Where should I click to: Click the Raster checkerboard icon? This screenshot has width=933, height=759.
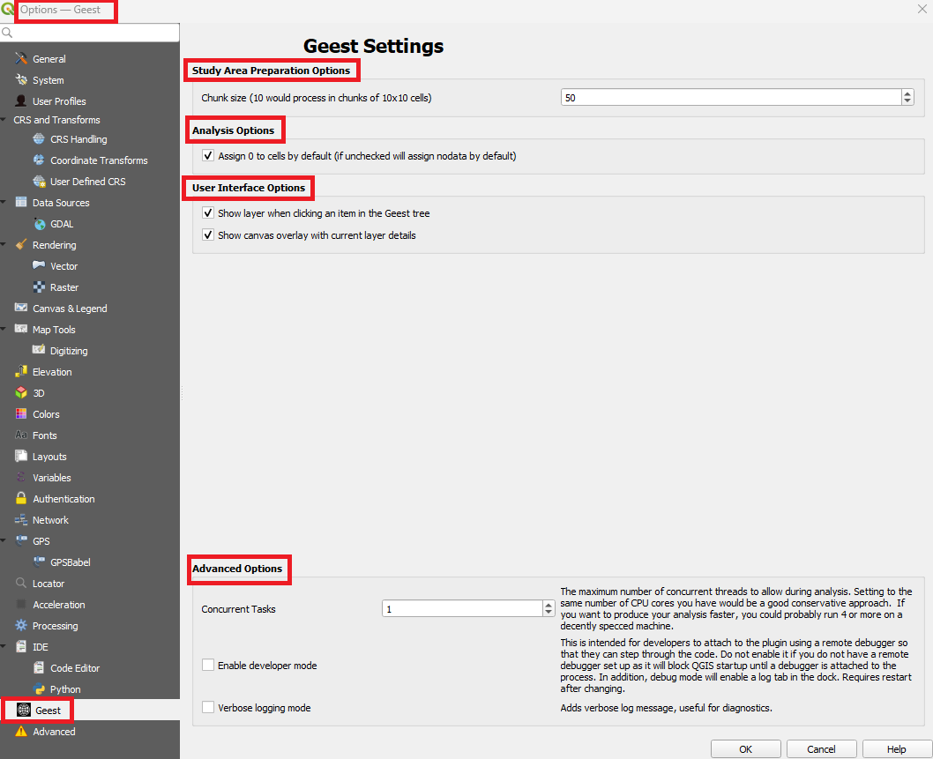click(39, 286)
